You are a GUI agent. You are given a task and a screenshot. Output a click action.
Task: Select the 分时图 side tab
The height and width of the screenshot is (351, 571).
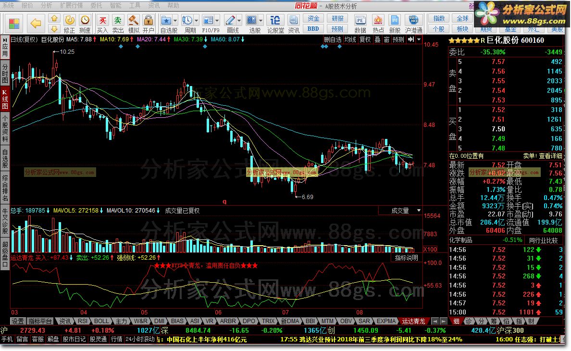(5, 74)
